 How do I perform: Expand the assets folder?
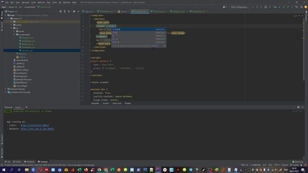[x=14, y=31]
